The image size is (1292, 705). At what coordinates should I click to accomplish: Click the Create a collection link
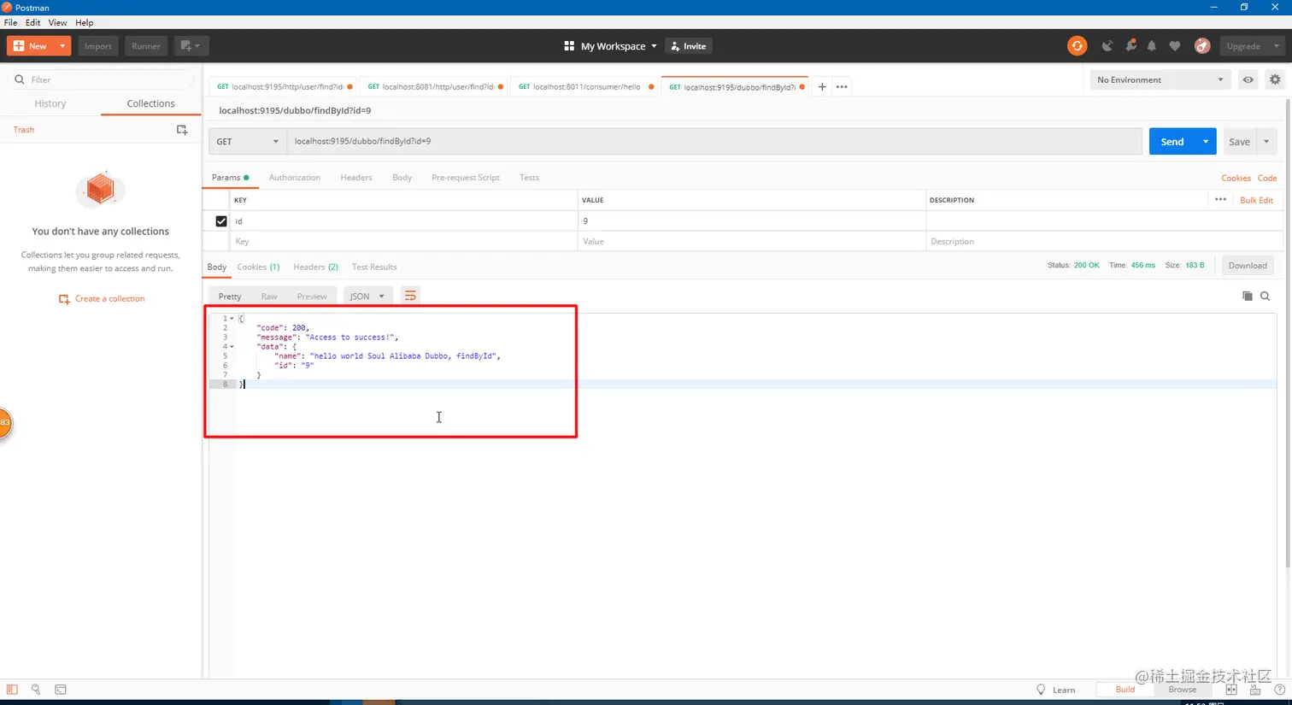[x=102, y=299]
